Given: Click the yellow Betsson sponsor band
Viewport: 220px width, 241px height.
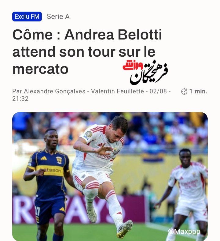Looking at the screenshot, I should click(x=50, y=171).
